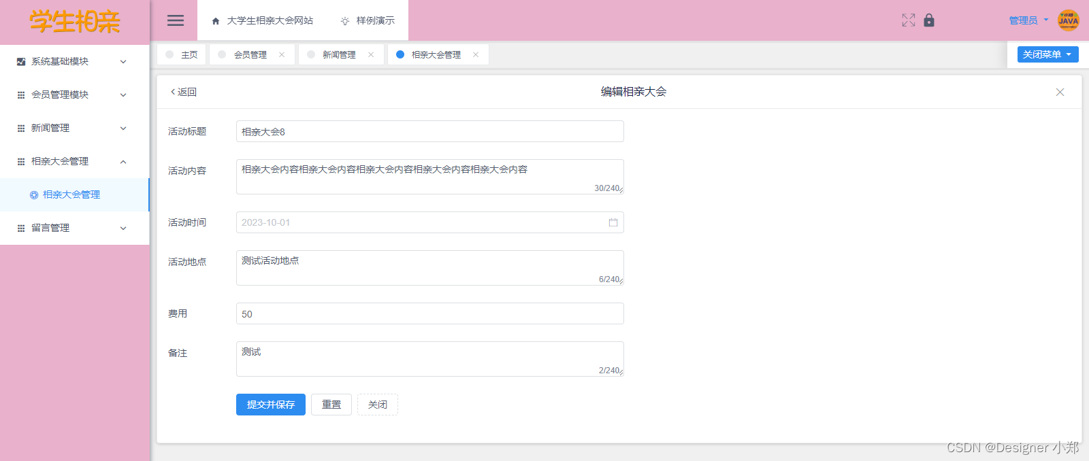Image resolution: width=1089 pixels, height=461 pixels.
Task: Click the circular icon beside 相亲大会管理 submenu
Action: [34, 195]
